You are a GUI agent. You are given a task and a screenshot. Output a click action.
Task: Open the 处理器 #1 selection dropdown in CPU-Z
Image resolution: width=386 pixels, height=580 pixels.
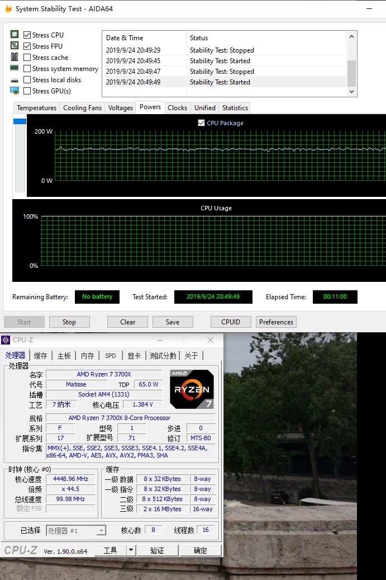(x=76, y=530)
